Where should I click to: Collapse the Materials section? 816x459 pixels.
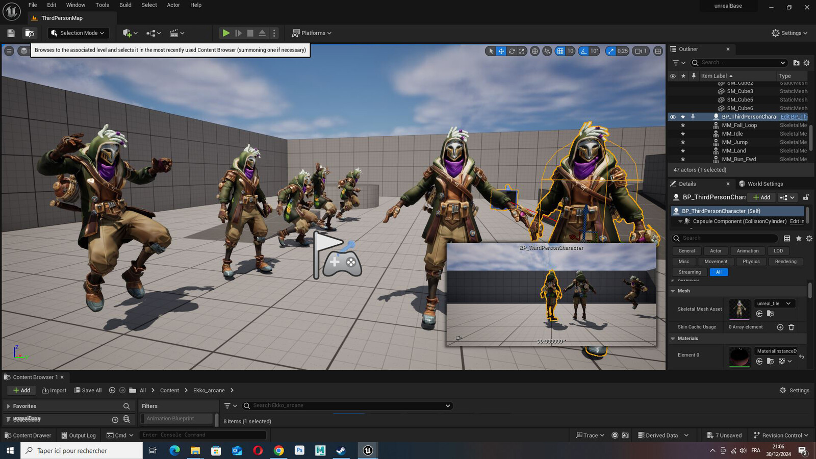pos(673,339)
